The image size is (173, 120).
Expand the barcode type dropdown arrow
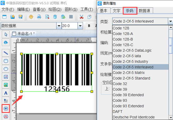[171, 21]
